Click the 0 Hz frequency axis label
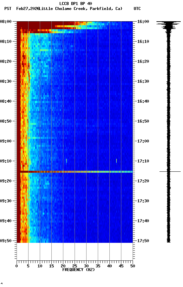Viewport: 183px width, 287px height. pyautogui.click(x=17, y=266)
